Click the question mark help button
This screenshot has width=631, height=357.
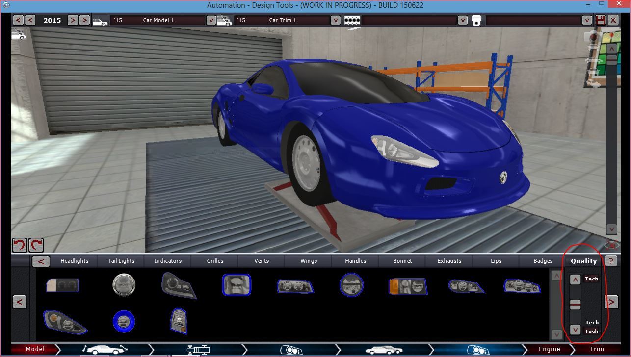611,261
